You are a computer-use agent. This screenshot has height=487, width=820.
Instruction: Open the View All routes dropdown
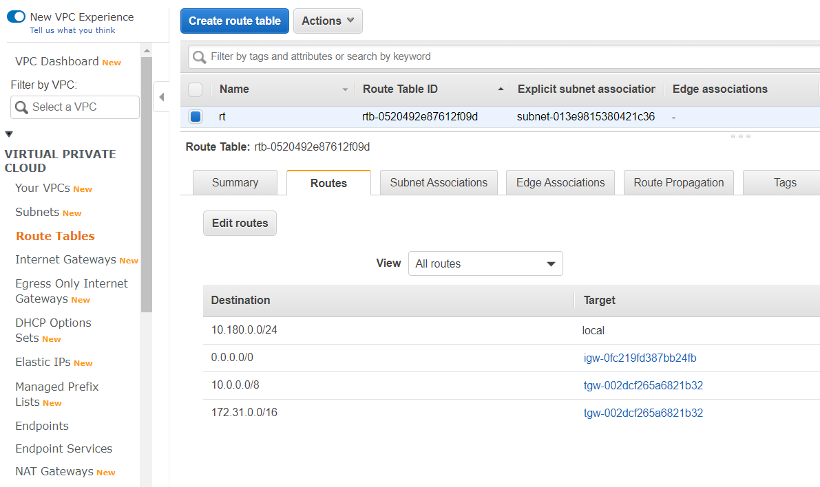coord(485,263)
